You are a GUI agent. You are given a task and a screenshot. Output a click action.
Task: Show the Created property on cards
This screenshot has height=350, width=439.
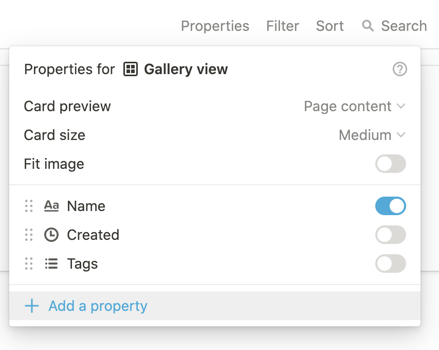click(x=390, y=235)
